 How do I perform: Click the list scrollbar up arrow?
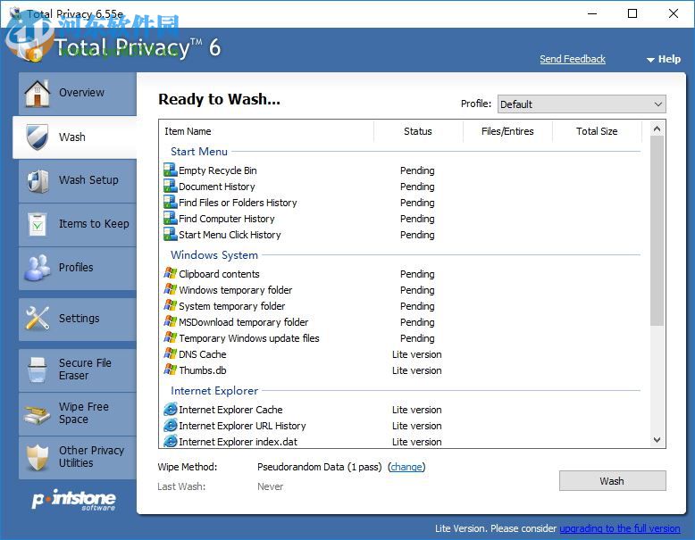point(657,129)
